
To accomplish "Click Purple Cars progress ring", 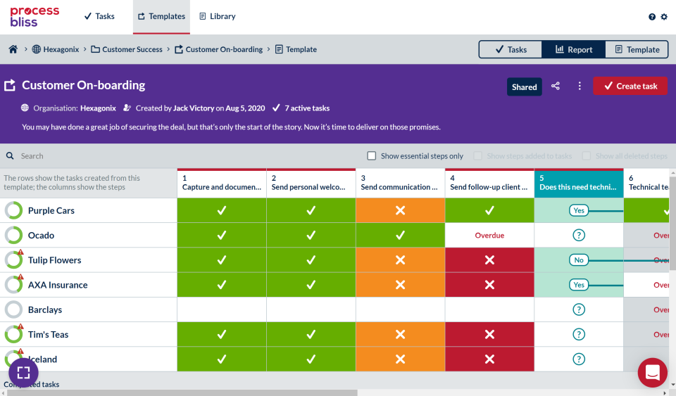I will tap(14, 210).
